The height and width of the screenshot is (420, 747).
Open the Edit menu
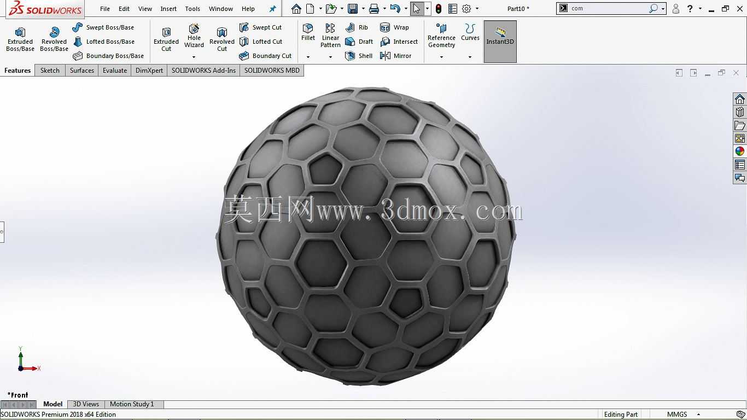tap(124, 9)
